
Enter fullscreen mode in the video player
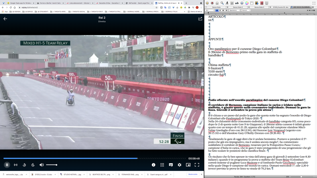coord(197,165)
